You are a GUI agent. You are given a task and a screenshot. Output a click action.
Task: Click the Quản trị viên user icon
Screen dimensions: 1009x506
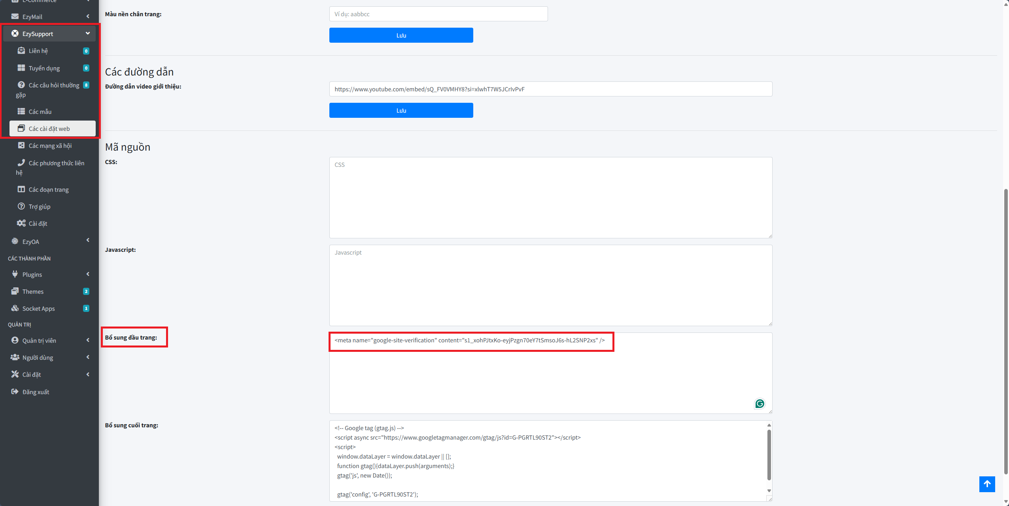coord(15,340)
